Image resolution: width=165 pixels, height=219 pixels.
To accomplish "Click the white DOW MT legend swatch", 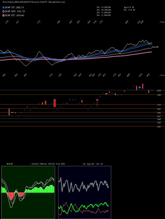I will click(4, 11).
